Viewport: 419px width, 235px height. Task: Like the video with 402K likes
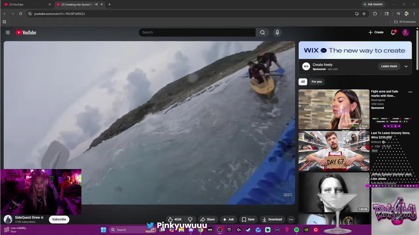pyautogui.click(x=174, y=219)
